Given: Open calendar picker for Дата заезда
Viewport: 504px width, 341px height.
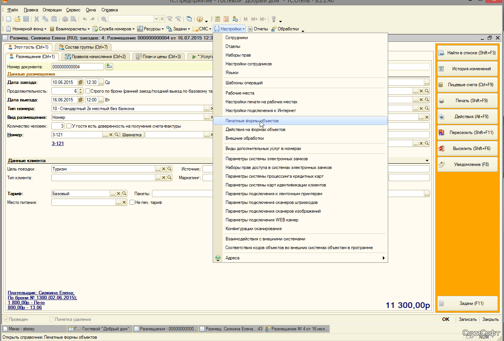Looking at the screenshot, I should pos(81,82).
